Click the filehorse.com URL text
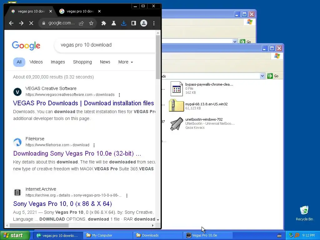The width and height of the screenshot is (320, 240). (x=57, y=145)
